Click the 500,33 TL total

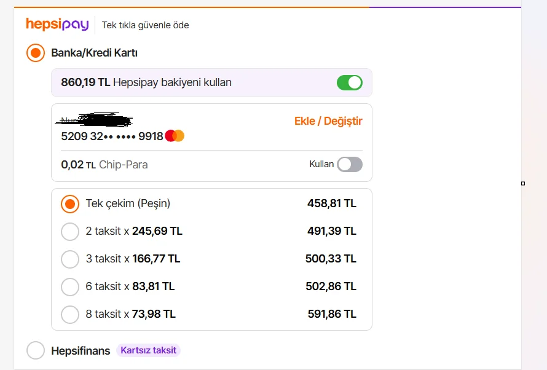[331, 258]
